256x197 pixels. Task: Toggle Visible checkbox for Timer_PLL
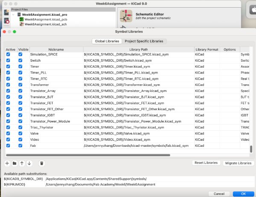pyautogui.click(x=20, y=72)
